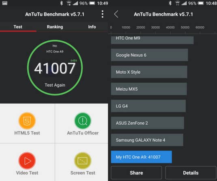The height and width of the screenshot is (181, 217).
Task: Open the AnTuTu Officer icon
Action: (83, 121)
